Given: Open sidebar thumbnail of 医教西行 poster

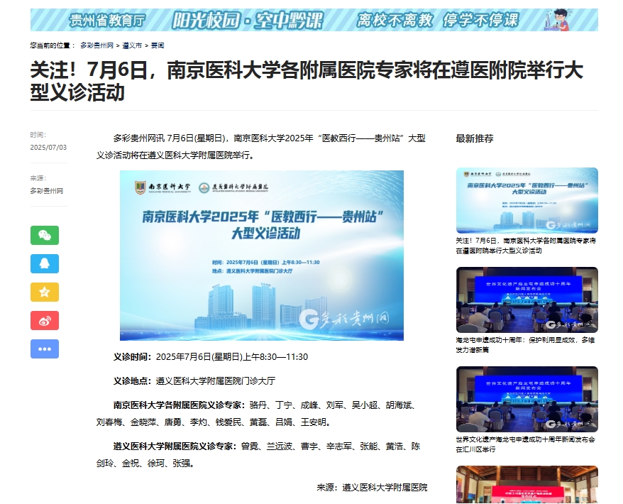Looking at the screenshot, I should click(526, 200).
